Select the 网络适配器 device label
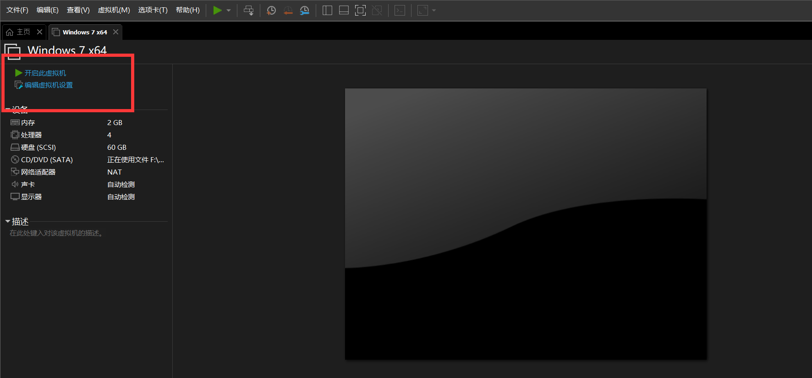This screenshot has height=378, width=812. coord(38,172)
